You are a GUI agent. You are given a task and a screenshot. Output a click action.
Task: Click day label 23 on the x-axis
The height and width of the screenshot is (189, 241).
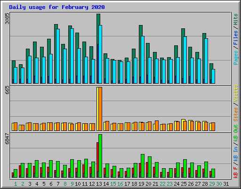coord(169,184)
